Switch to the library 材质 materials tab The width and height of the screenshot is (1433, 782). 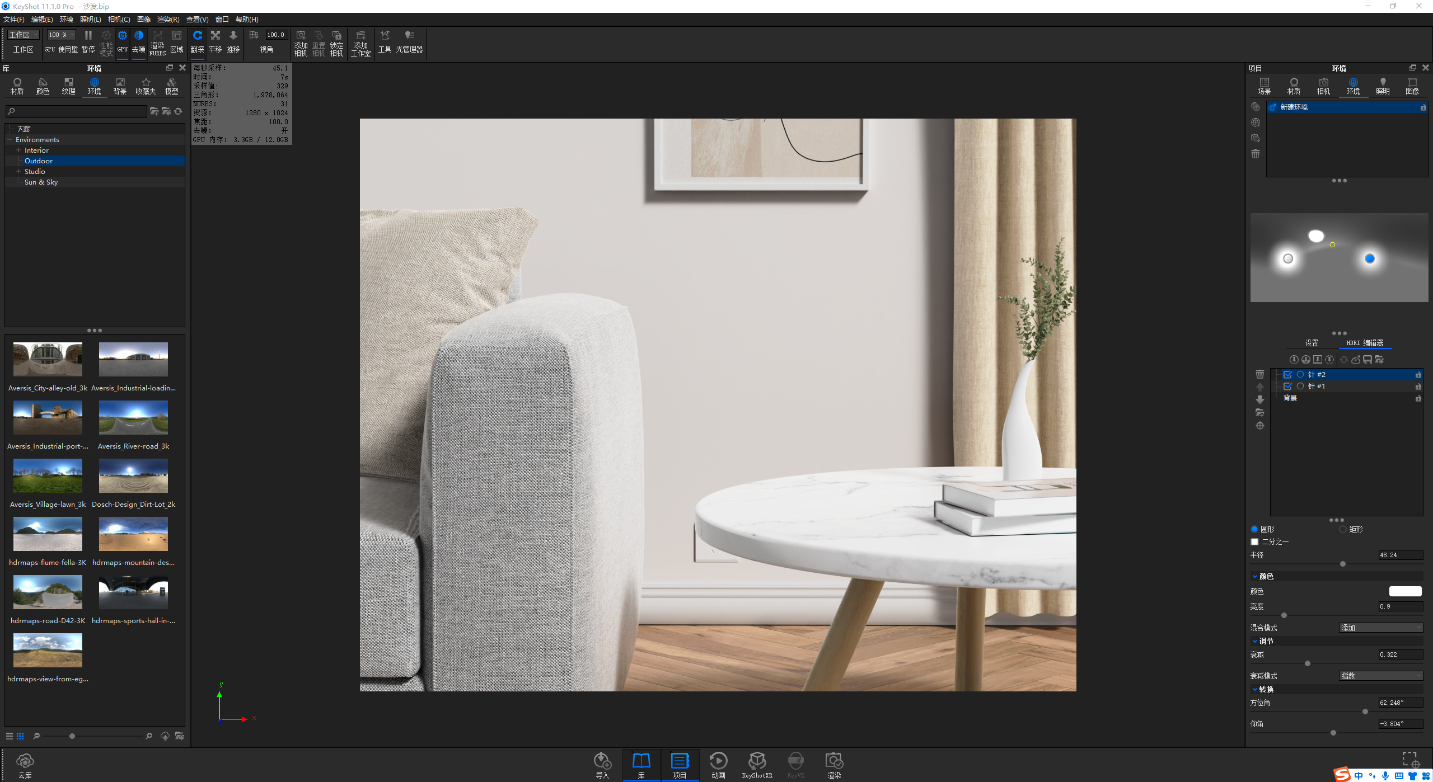(17, 86)
